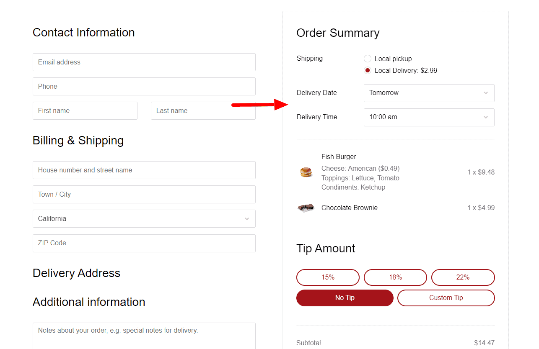Screen dimensions: 539x349
Task: Focus the Phone input field
Action: point(144,86)
